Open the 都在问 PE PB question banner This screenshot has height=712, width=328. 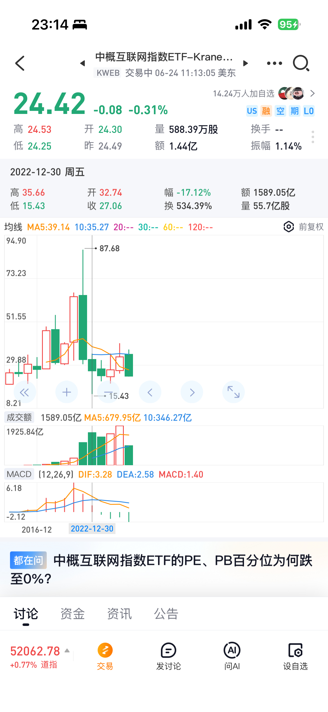[x=164, y=569]
